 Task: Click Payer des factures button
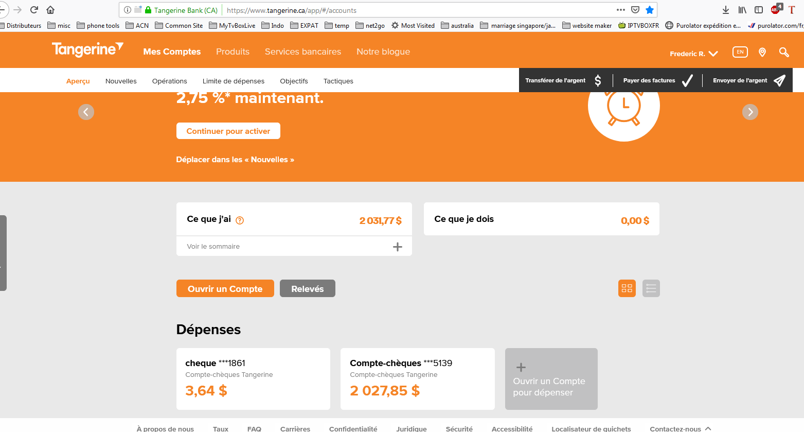coord(657,80)
